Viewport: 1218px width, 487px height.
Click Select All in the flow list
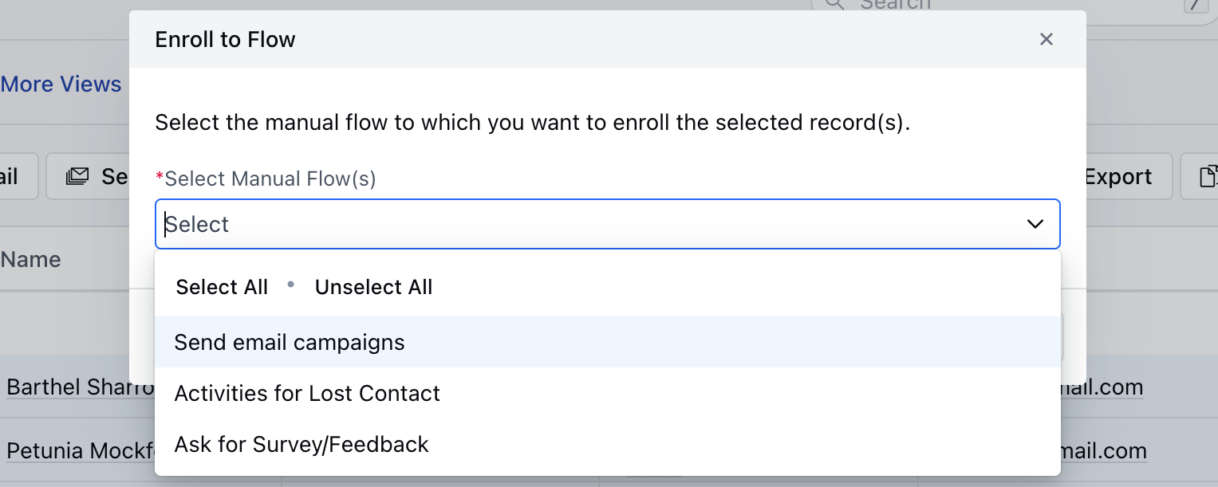(x=222, y=287)
